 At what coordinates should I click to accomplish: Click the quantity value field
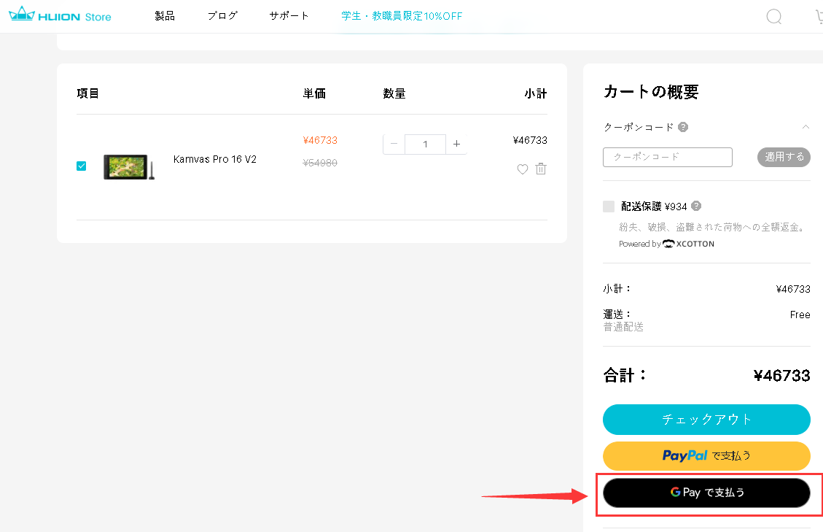click(425, 144)
